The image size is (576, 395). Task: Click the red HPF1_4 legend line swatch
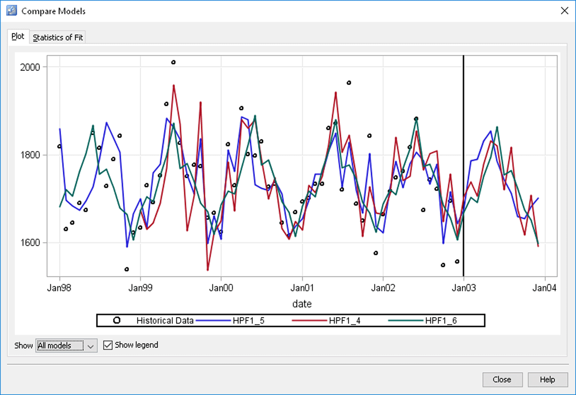click(x=309, y=321)
